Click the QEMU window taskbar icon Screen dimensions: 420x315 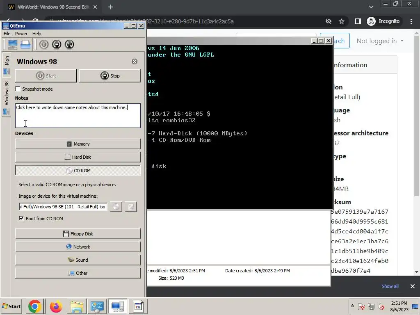click(x=138, y=306)
